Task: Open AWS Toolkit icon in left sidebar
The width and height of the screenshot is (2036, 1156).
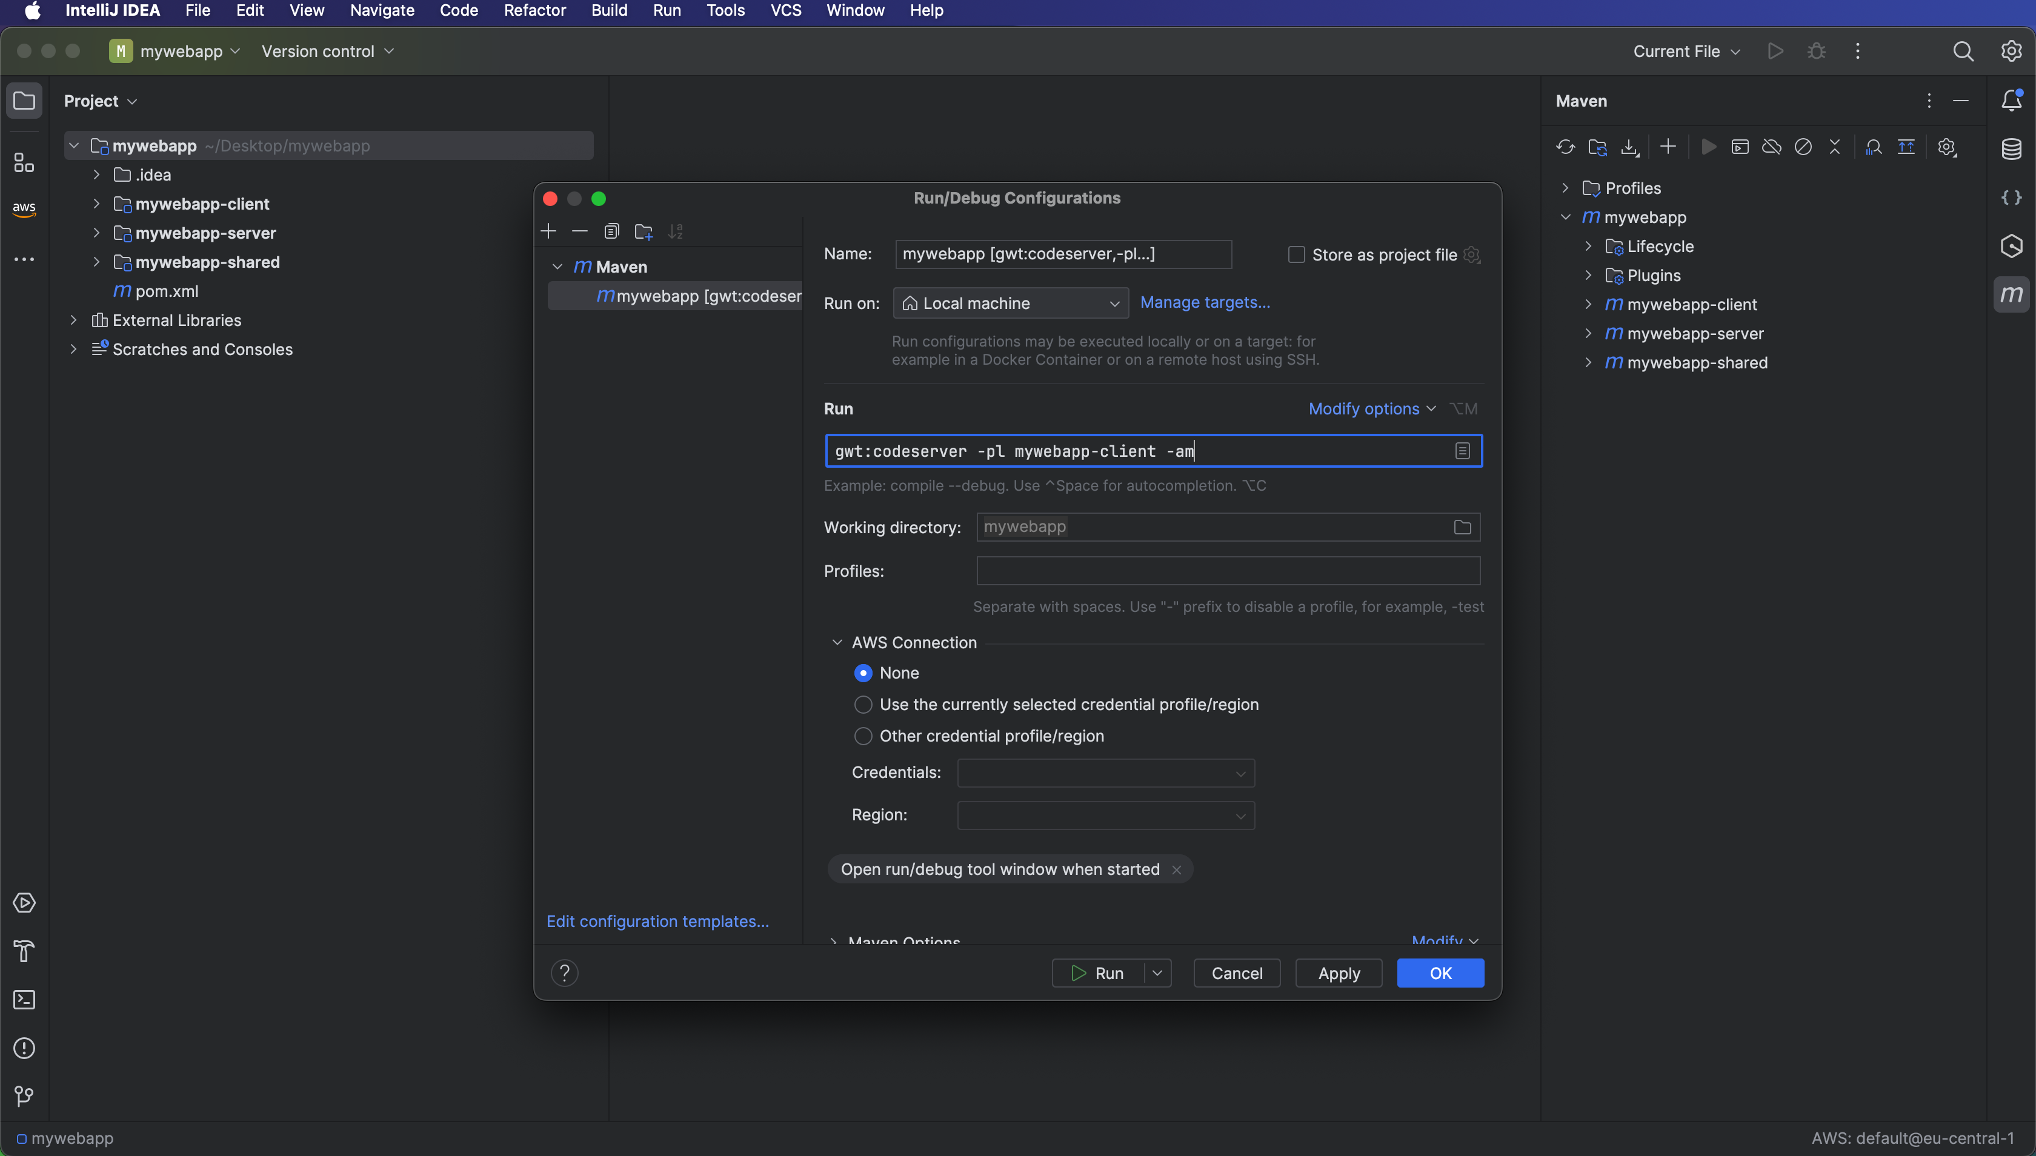Action: [x=24, y=210]
